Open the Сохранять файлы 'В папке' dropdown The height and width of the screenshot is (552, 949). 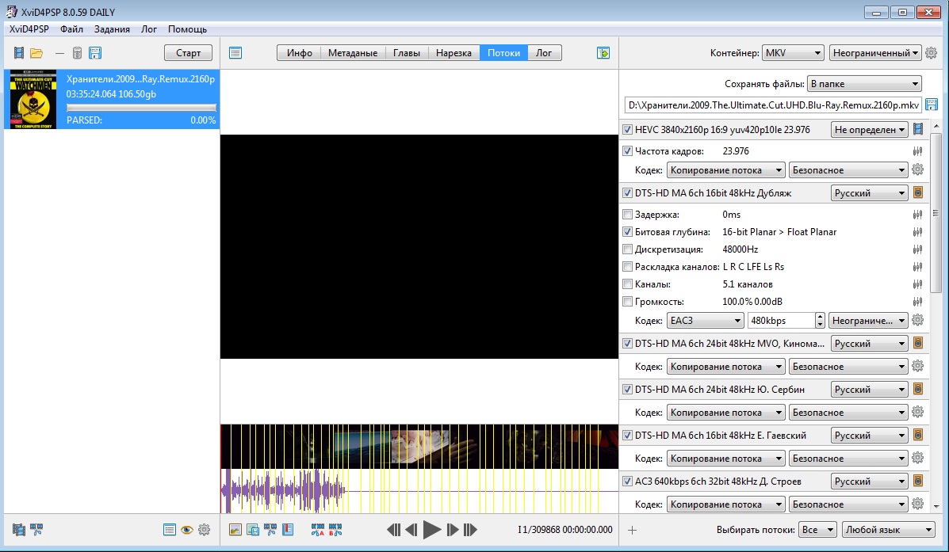click(863, 83)
